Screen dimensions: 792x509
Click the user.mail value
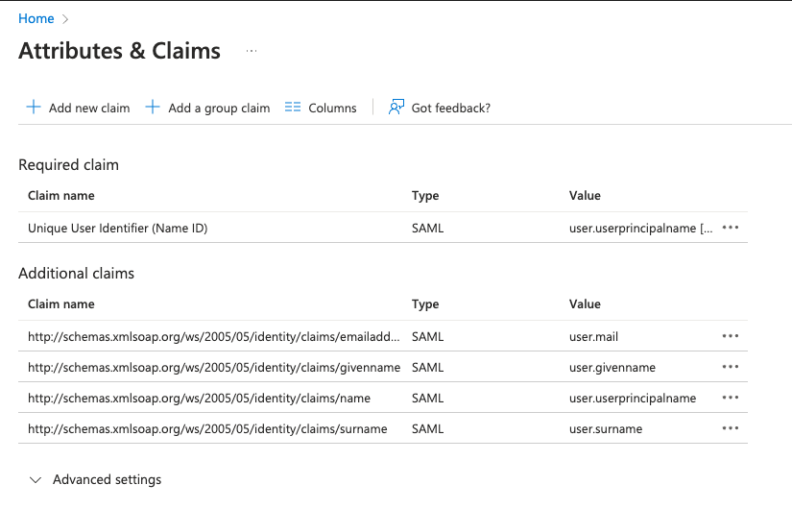pos(593,337)
